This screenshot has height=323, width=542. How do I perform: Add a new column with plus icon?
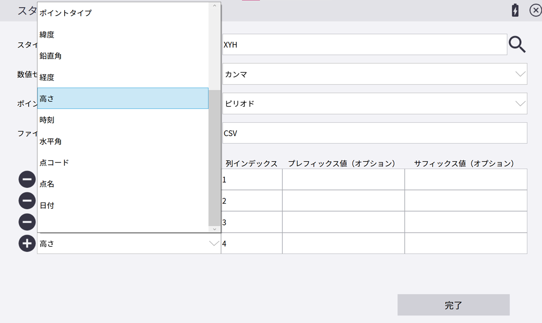click(27, 243)
